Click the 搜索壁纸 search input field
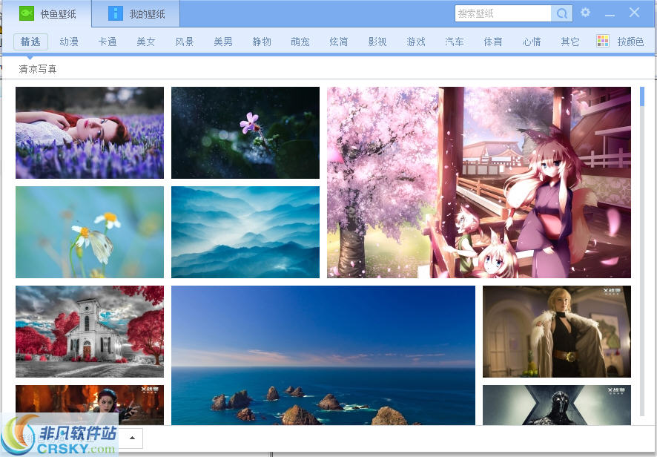This screenshot has height=457, width=657. (x=503, y=13)
